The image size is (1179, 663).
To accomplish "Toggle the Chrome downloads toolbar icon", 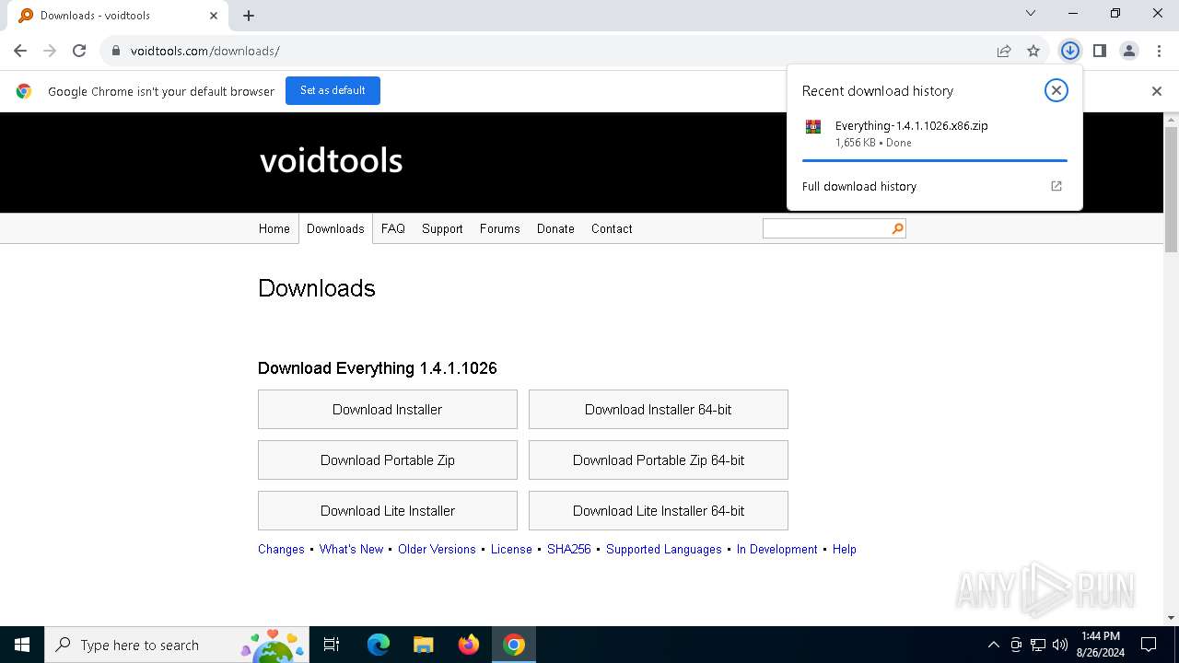I will tap(1069, 51).
